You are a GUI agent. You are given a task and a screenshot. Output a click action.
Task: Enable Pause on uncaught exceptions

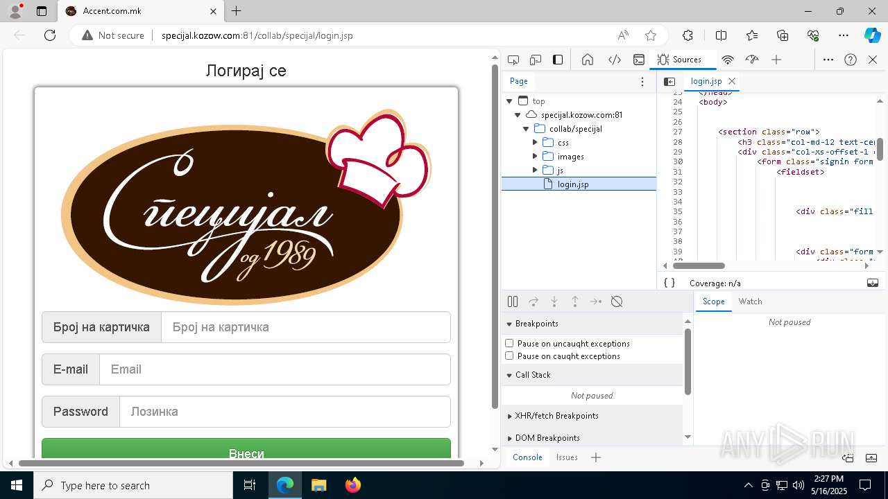point(509,343)
